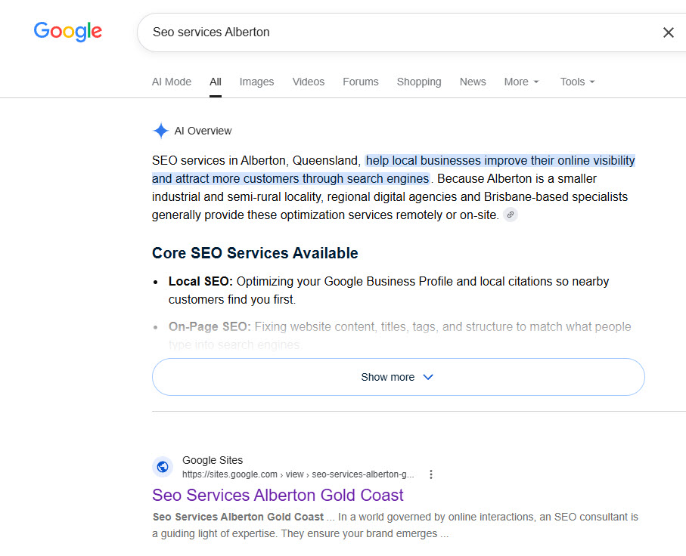
Task: Click into the search box text
Action: click(x=211, y=32)
